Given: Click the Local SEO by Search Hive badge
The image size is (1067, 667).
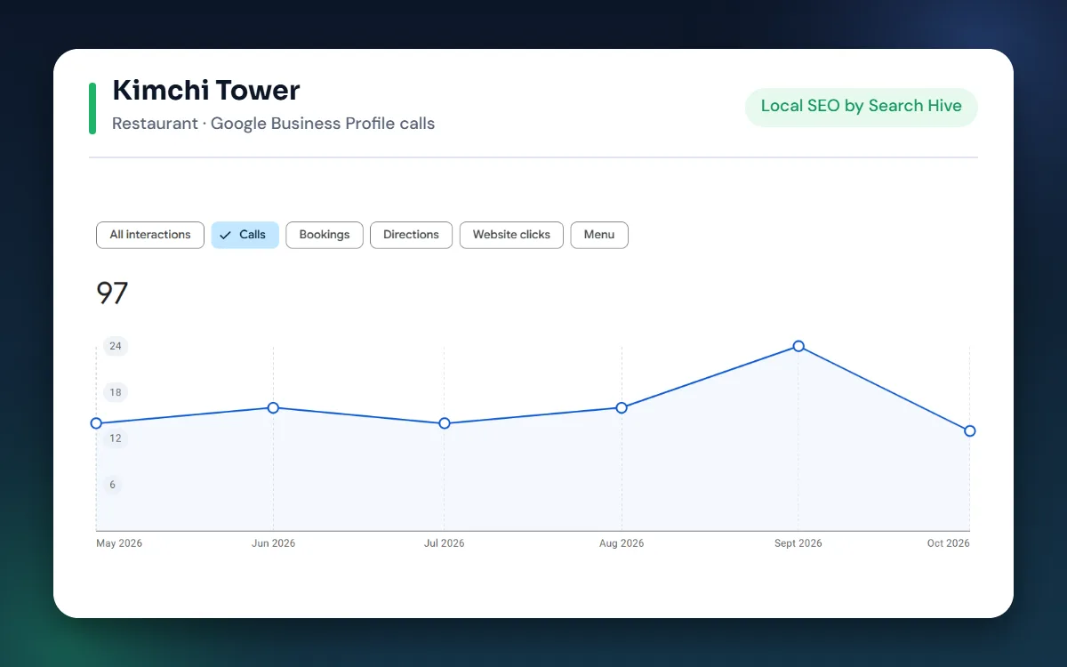Looking at the screenshot, I should click(862, 107).
